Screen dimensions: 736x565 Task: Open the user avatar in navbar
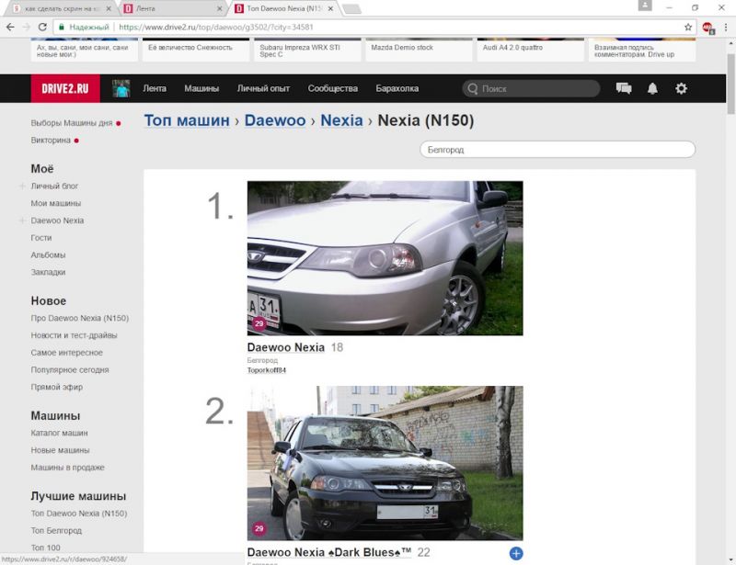coord(121,88)
